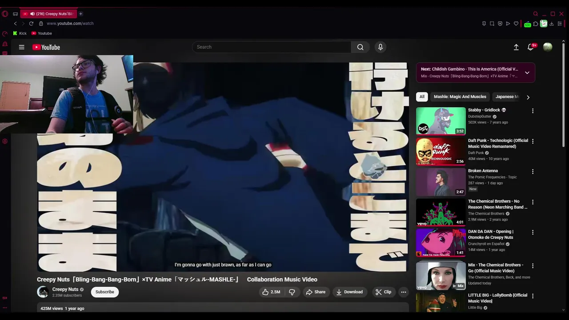Open the GX Cleaner sidebar icon
Image resolution: width=569 pixels, height=320 pixels.
[5, 44]
